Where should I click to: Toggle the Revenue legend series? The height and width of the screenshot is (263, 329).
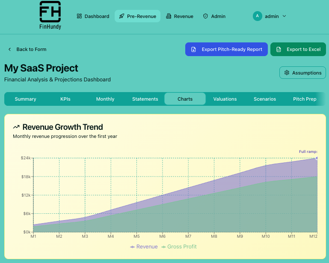(x=144, y=247)
